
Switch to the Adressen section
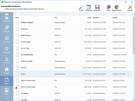6,71
